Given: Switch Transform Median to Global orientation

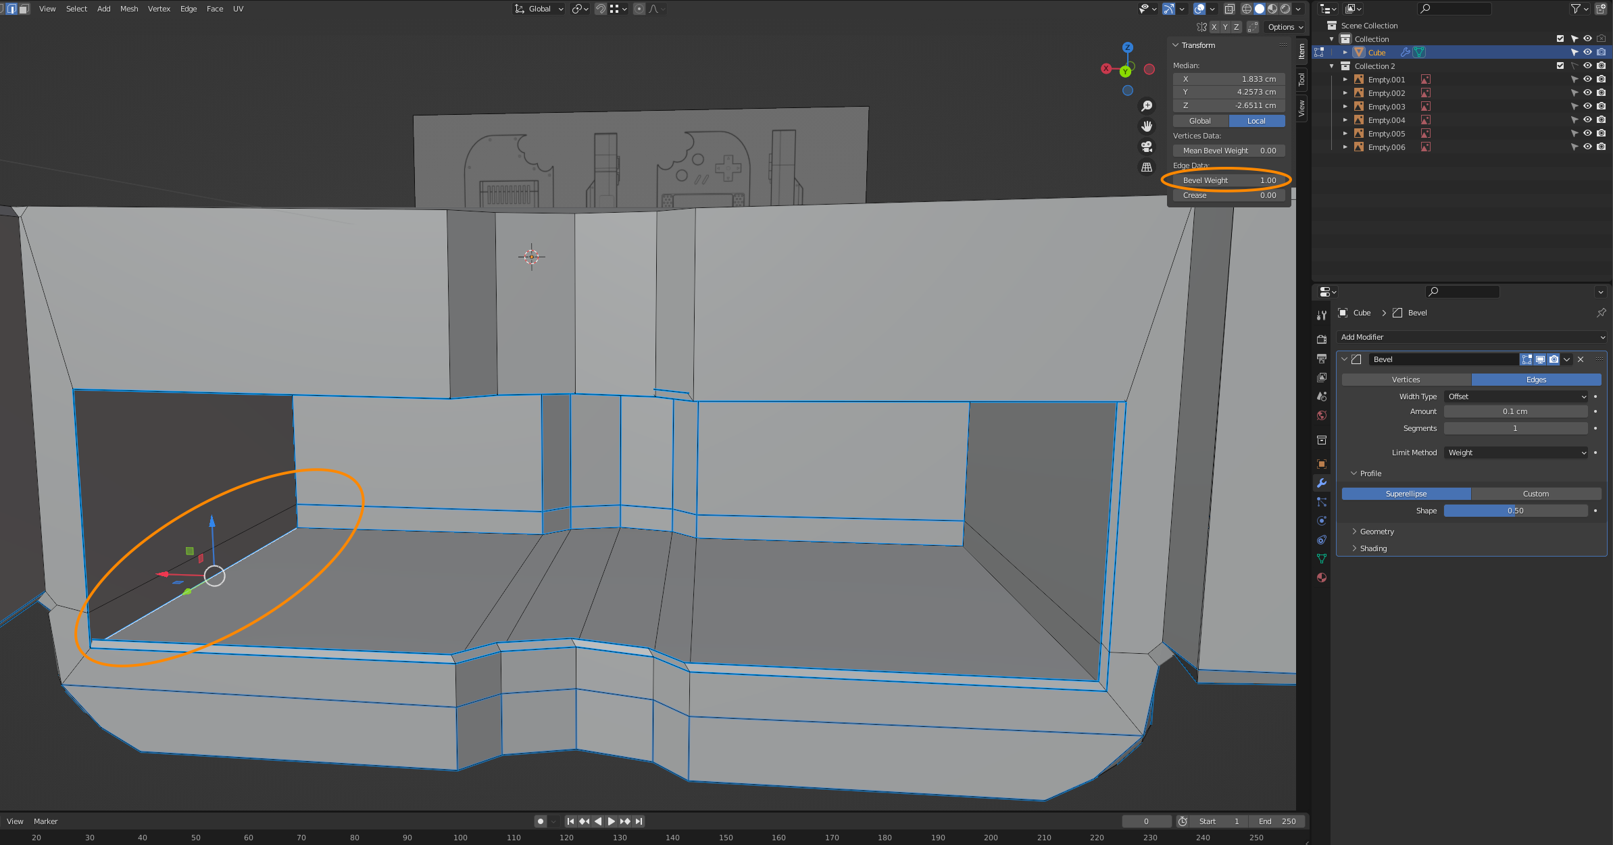Looking at the screenshot, I should [1200, 120].
